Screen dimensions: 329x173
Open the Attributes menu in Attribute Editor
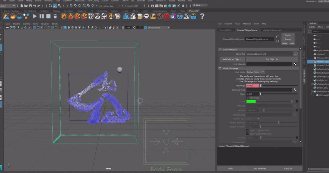(247, 24)
